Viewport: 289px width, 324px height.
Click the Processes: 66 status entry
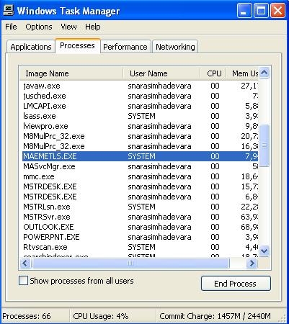(x=27, y=316)
